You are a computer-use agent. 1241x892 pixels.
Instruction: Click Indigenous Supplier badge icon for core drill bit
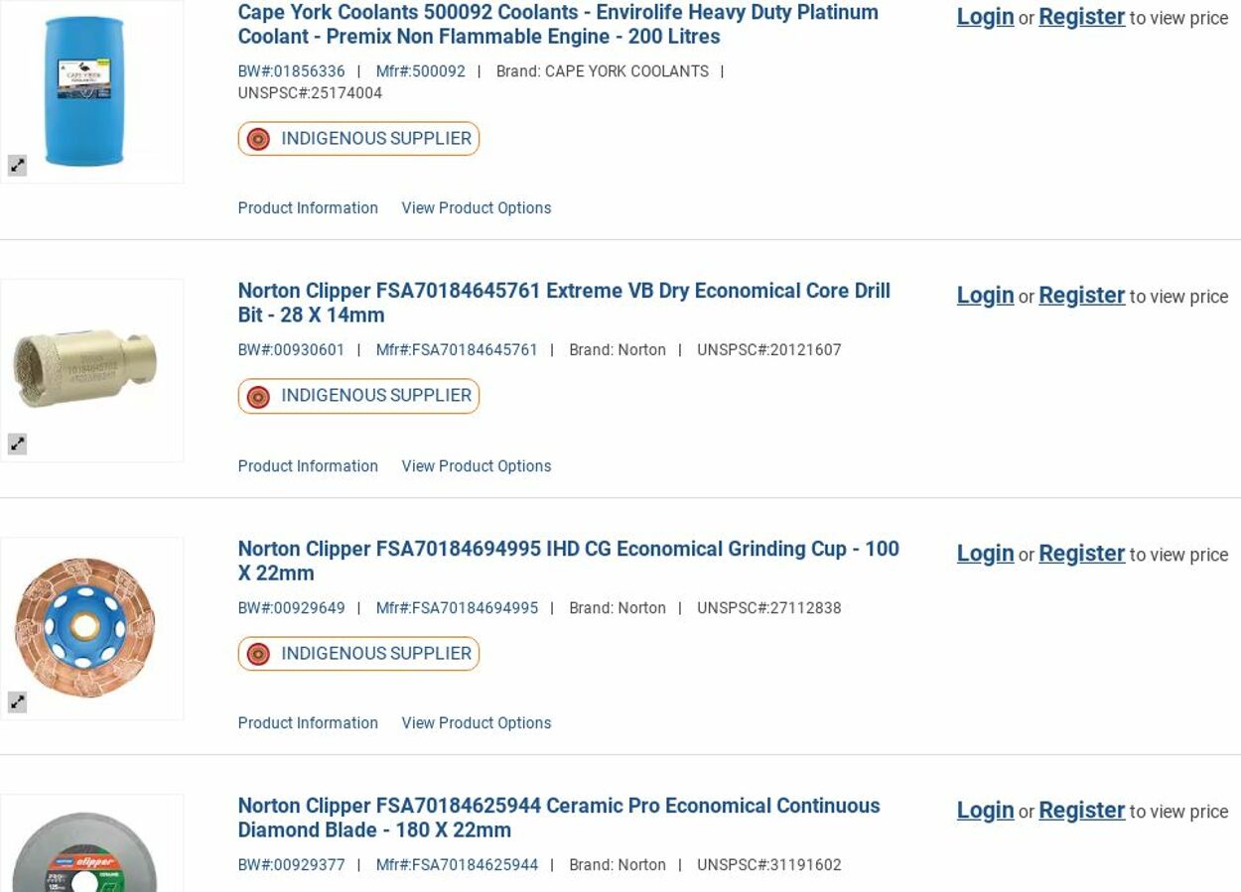(258, 397)
